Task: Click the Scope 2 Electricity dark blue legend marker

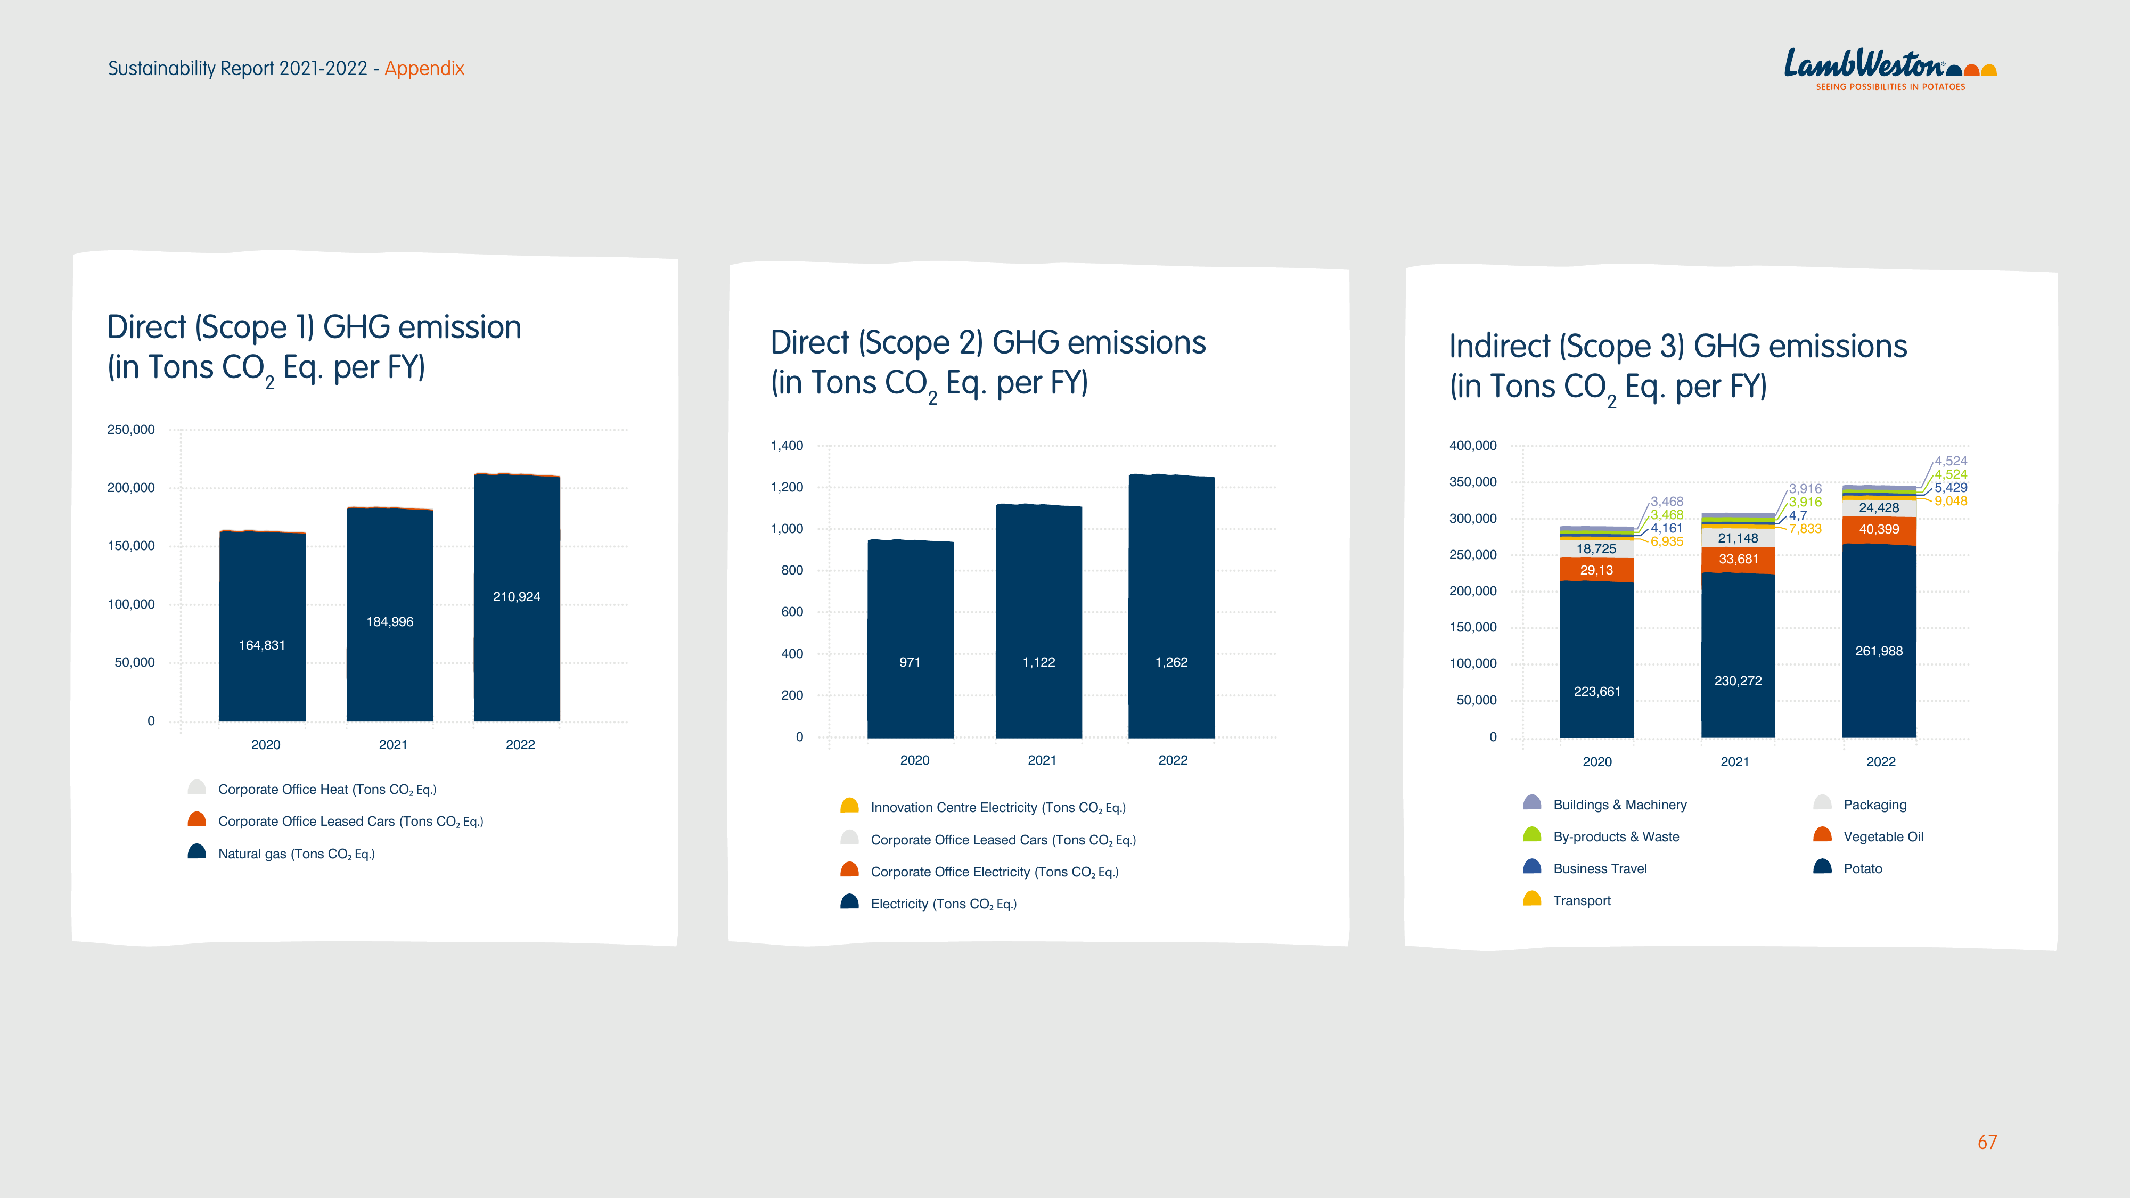Action: [x=849, y=902]
